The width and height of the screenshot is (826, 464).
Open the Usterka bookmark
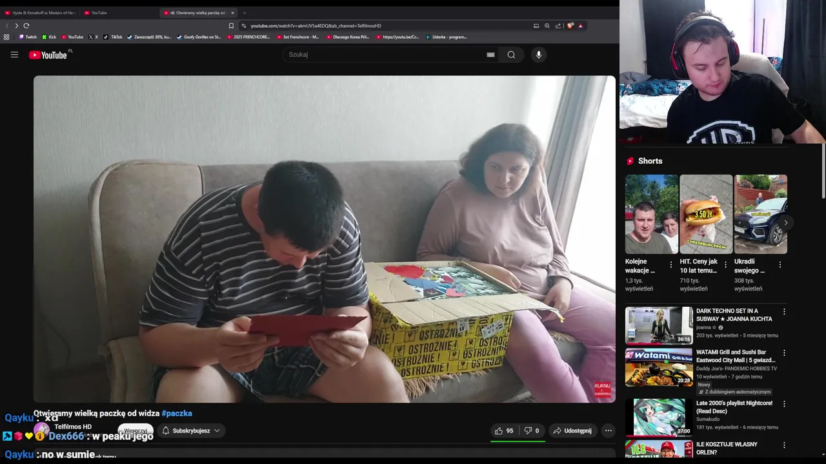point(446,37)
